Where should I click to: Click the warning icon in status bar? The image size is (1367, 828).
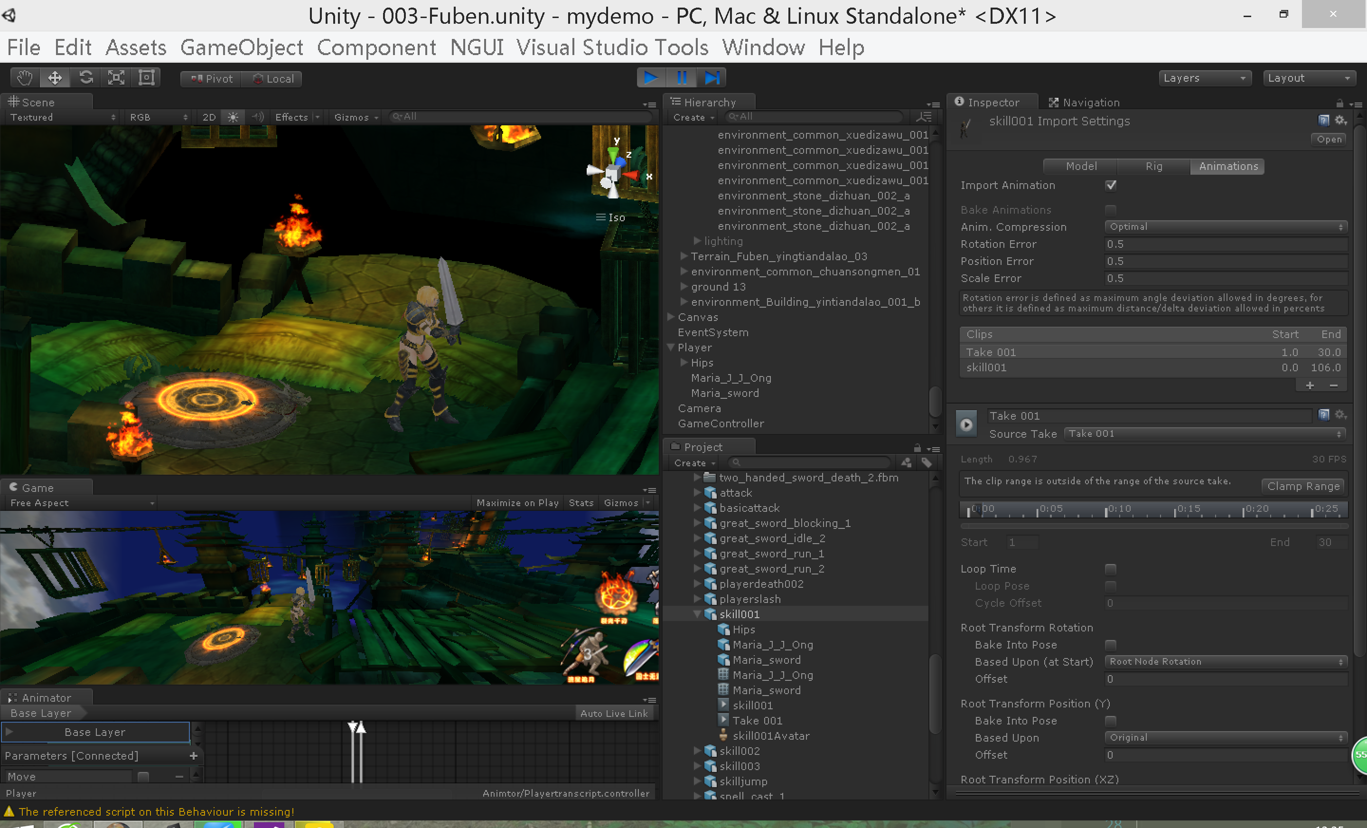[9, 811]
